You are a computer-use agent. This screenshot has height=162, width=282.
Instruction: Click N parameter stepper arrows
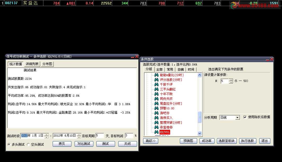(x=231, y=81)
